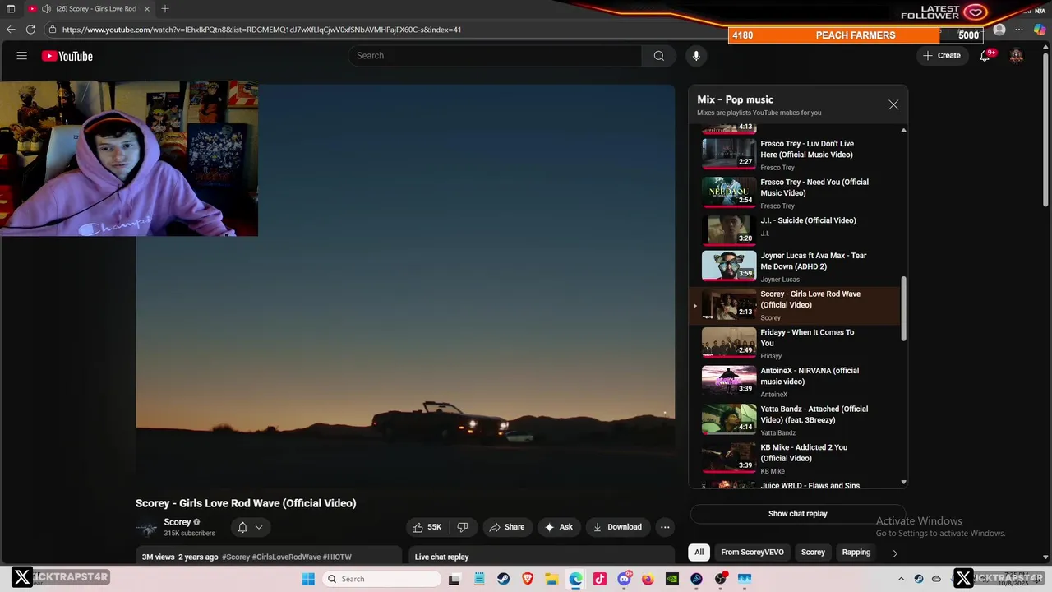Activate voice search microphone
Viewport: 1052px width, 592px height.
tap(696, 56)
